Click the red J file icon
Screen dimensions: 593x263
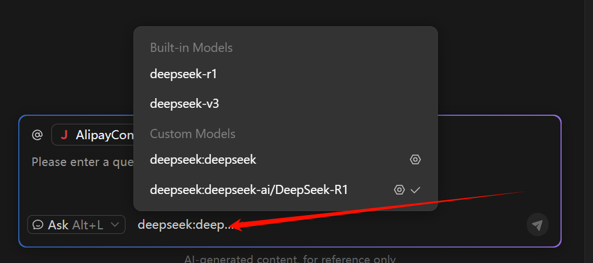(x=64, y=135)
